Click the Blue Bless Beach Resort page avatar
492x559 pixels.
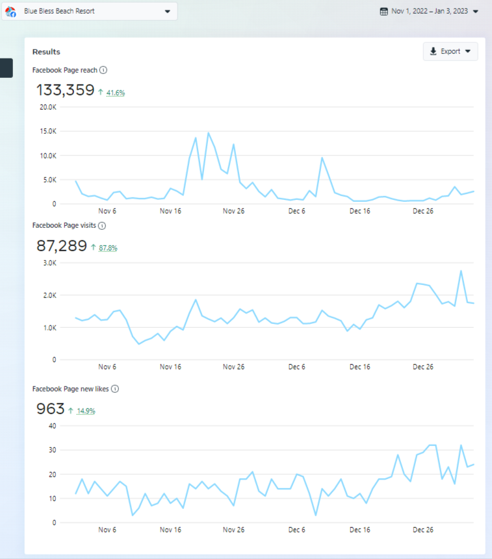(11, 12)
